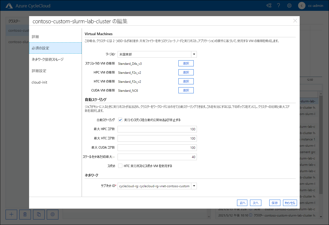Create a new cluster with the plus icon

tap(11, 214)
